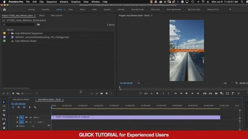Toggle Linked Selection in timeline
Viewport: 248px width, 139px height.
pos(24,107)
